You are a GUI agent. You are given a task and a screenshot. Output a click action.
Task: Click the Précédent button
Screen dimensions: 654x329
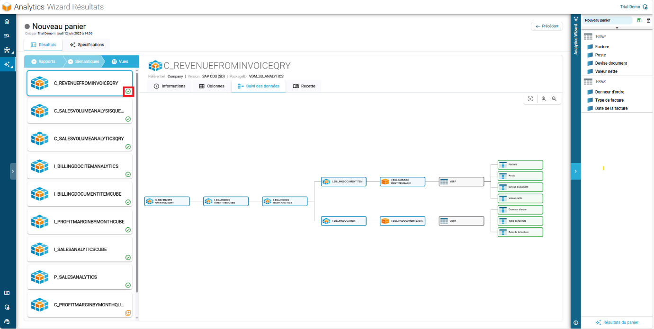[546, 26]
